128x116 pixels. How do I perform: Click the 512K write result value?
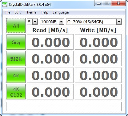[98, 59]
